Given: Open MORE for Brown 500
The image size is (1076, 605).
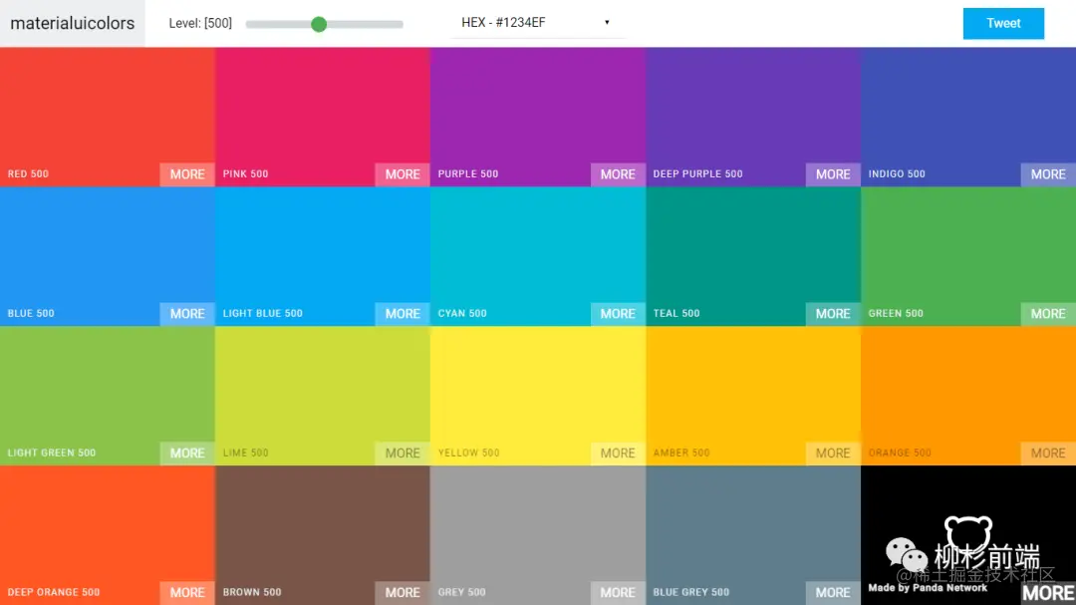Looking at the screenshot, I should (403, 593).
